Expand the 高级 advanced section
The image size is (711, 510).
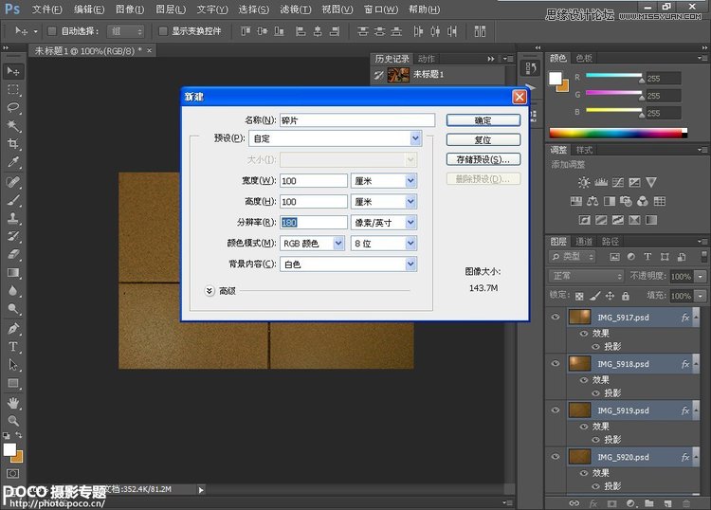click(x=210, y=291)
